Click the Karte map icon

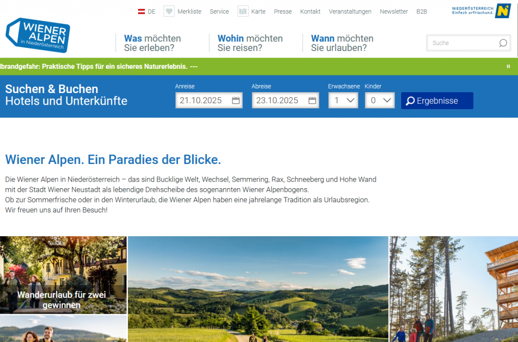click(x=242, y=11)
